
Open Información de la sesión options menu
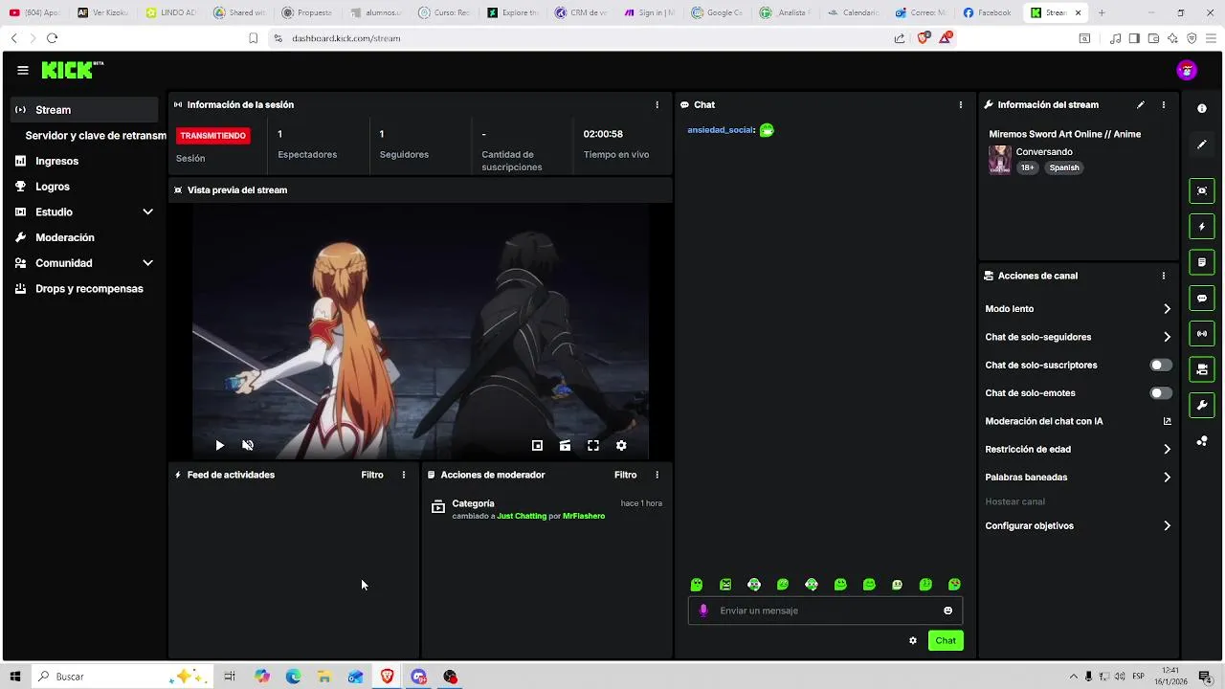(657, 104)
